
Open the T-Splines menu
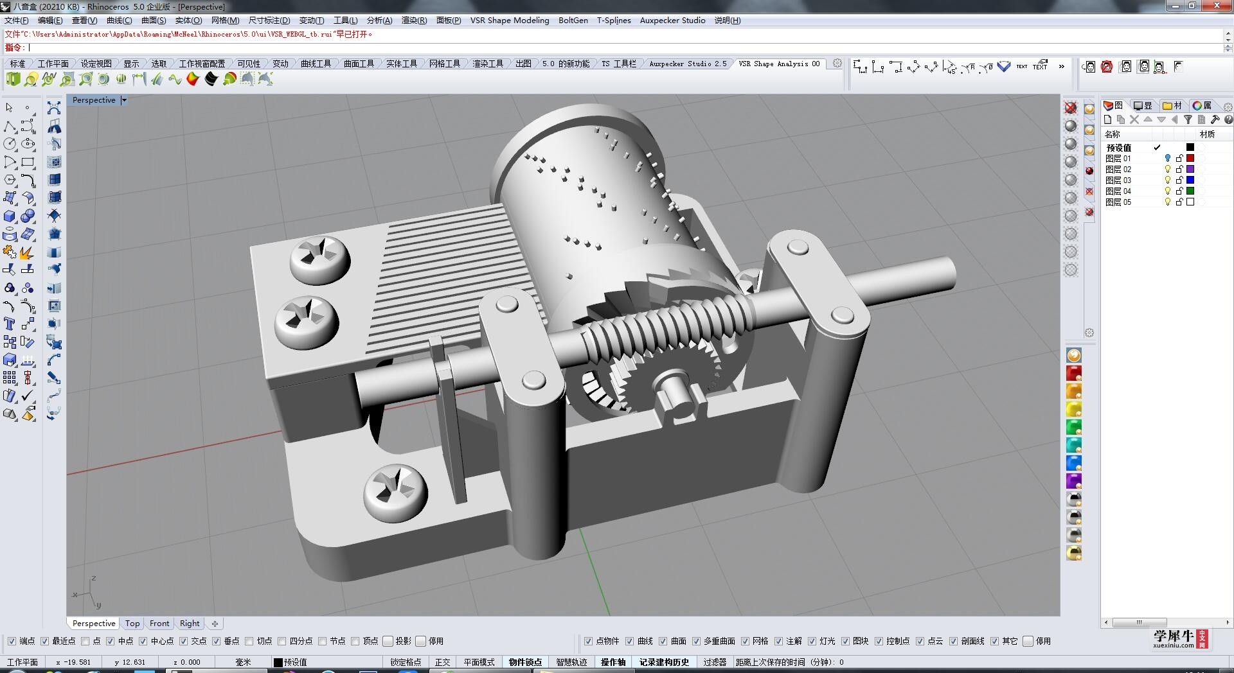pos(614,21)
